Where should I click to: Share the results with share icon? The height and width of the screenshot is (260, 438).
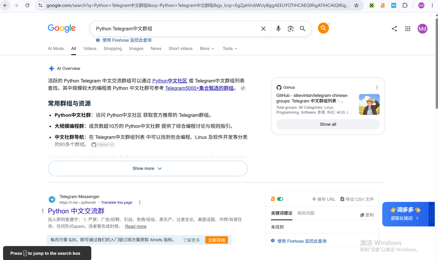pyautogui.click(x=394, y=29)
